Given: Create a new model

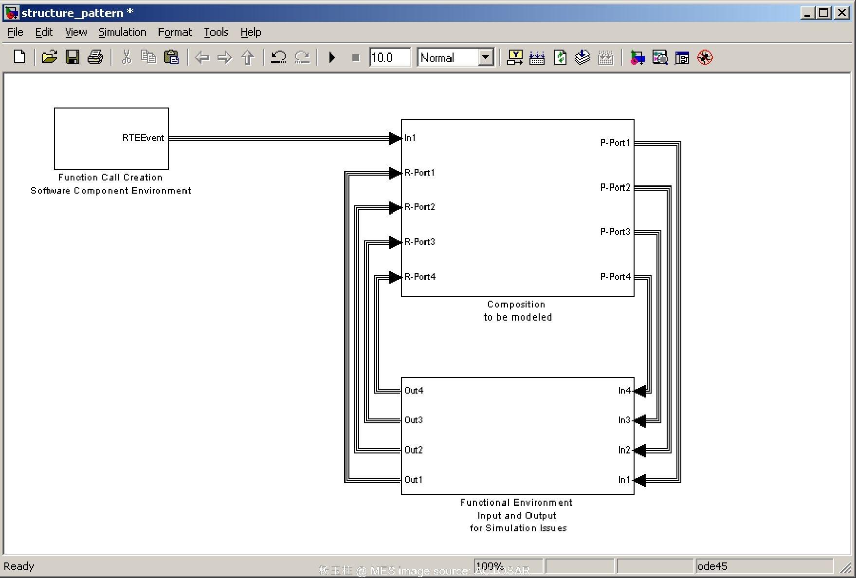Looking at the screenshot, I should click(x=18, y=57).
